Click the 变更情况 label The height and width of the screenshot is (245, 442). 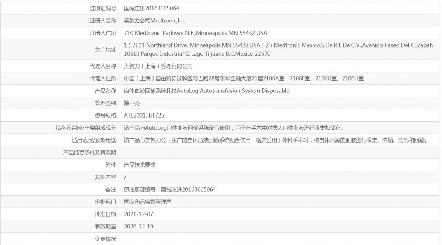pos(105,239)
